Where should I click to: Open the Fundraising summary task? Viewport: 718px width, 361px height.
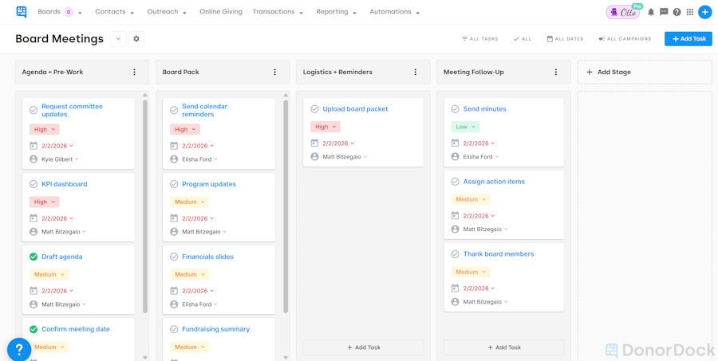215,329
